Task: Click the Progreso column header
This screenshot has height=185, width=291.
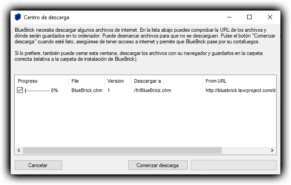Action: point(42,81)
